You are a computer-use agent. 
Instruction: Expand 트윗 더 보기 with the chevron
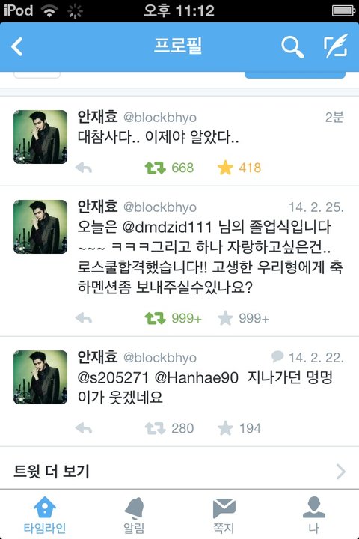340,472
